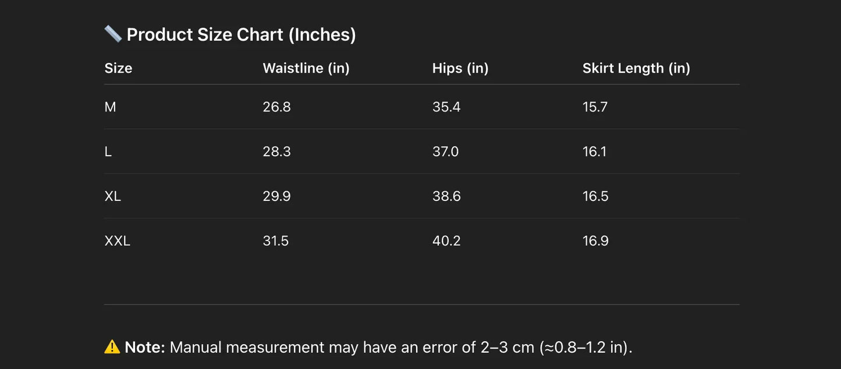The height and width of the screenshot is (369, 841).
Task: Click the Skirt Length (in) header
Action: tap(636, 68)
